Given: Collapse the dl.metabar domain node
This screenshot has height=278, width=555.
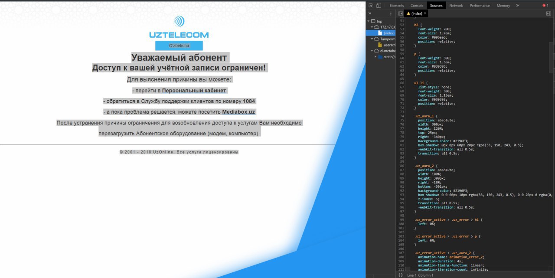Looking at the screenshot, I should pyautogui.click(x=372, y=51).
